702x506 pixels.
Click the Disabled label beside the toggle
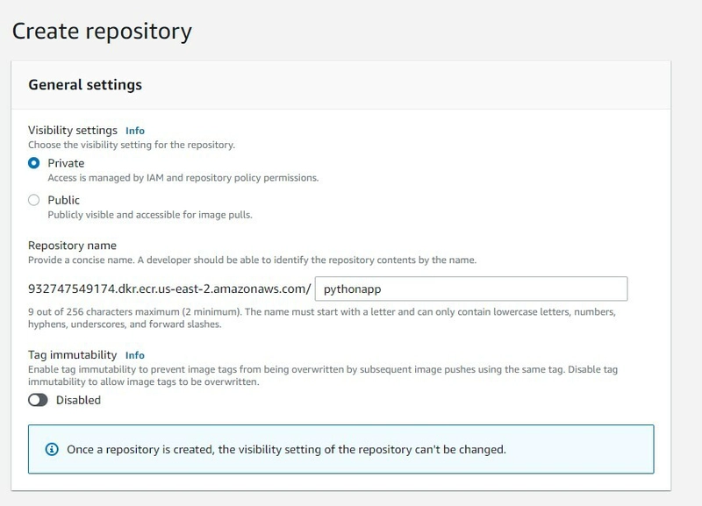pyautogui.click(x=78, y=400)
